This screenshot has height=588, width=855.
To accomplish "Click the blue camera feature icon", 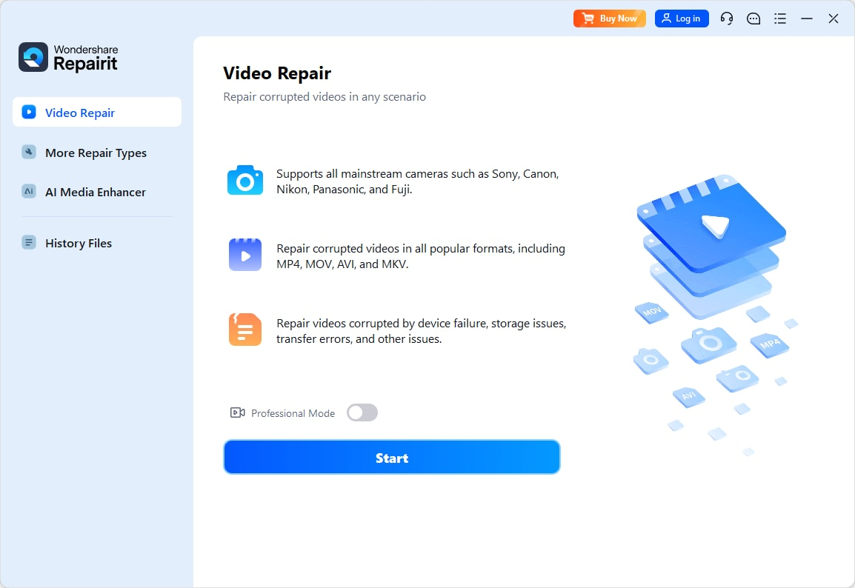I will point(245,181).
